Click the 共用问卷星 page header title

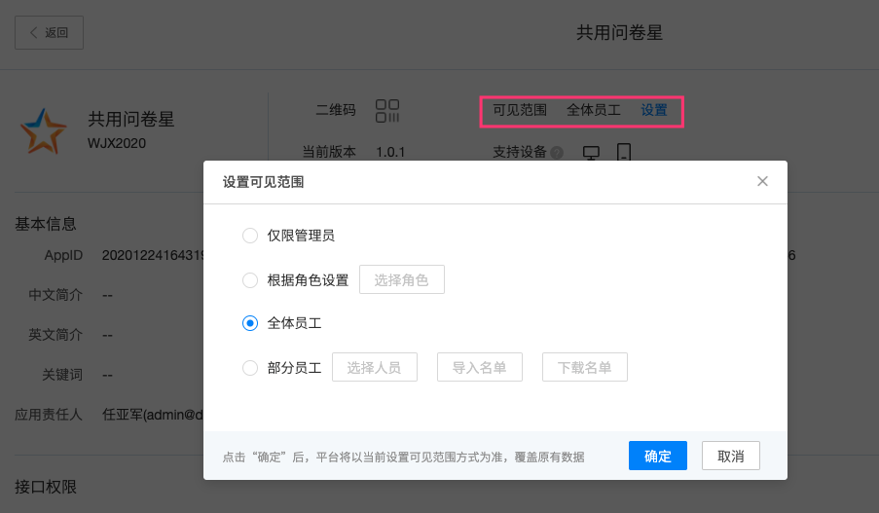point(619,32)
